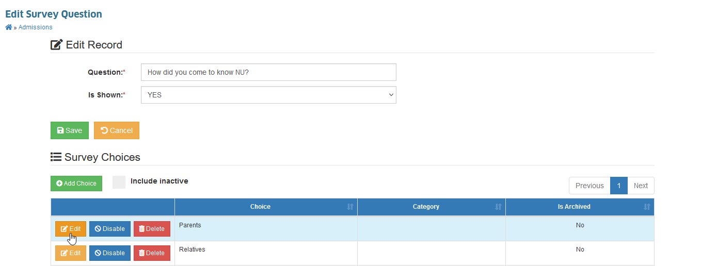Disable the Relatives choice
701x266 pixels.
[x=110, y=253]
